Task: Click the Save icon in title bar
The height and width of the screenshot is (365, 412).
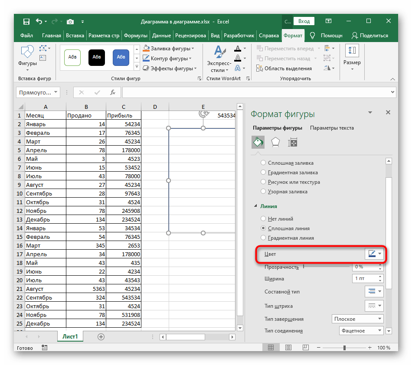Action: coord(26,21)
